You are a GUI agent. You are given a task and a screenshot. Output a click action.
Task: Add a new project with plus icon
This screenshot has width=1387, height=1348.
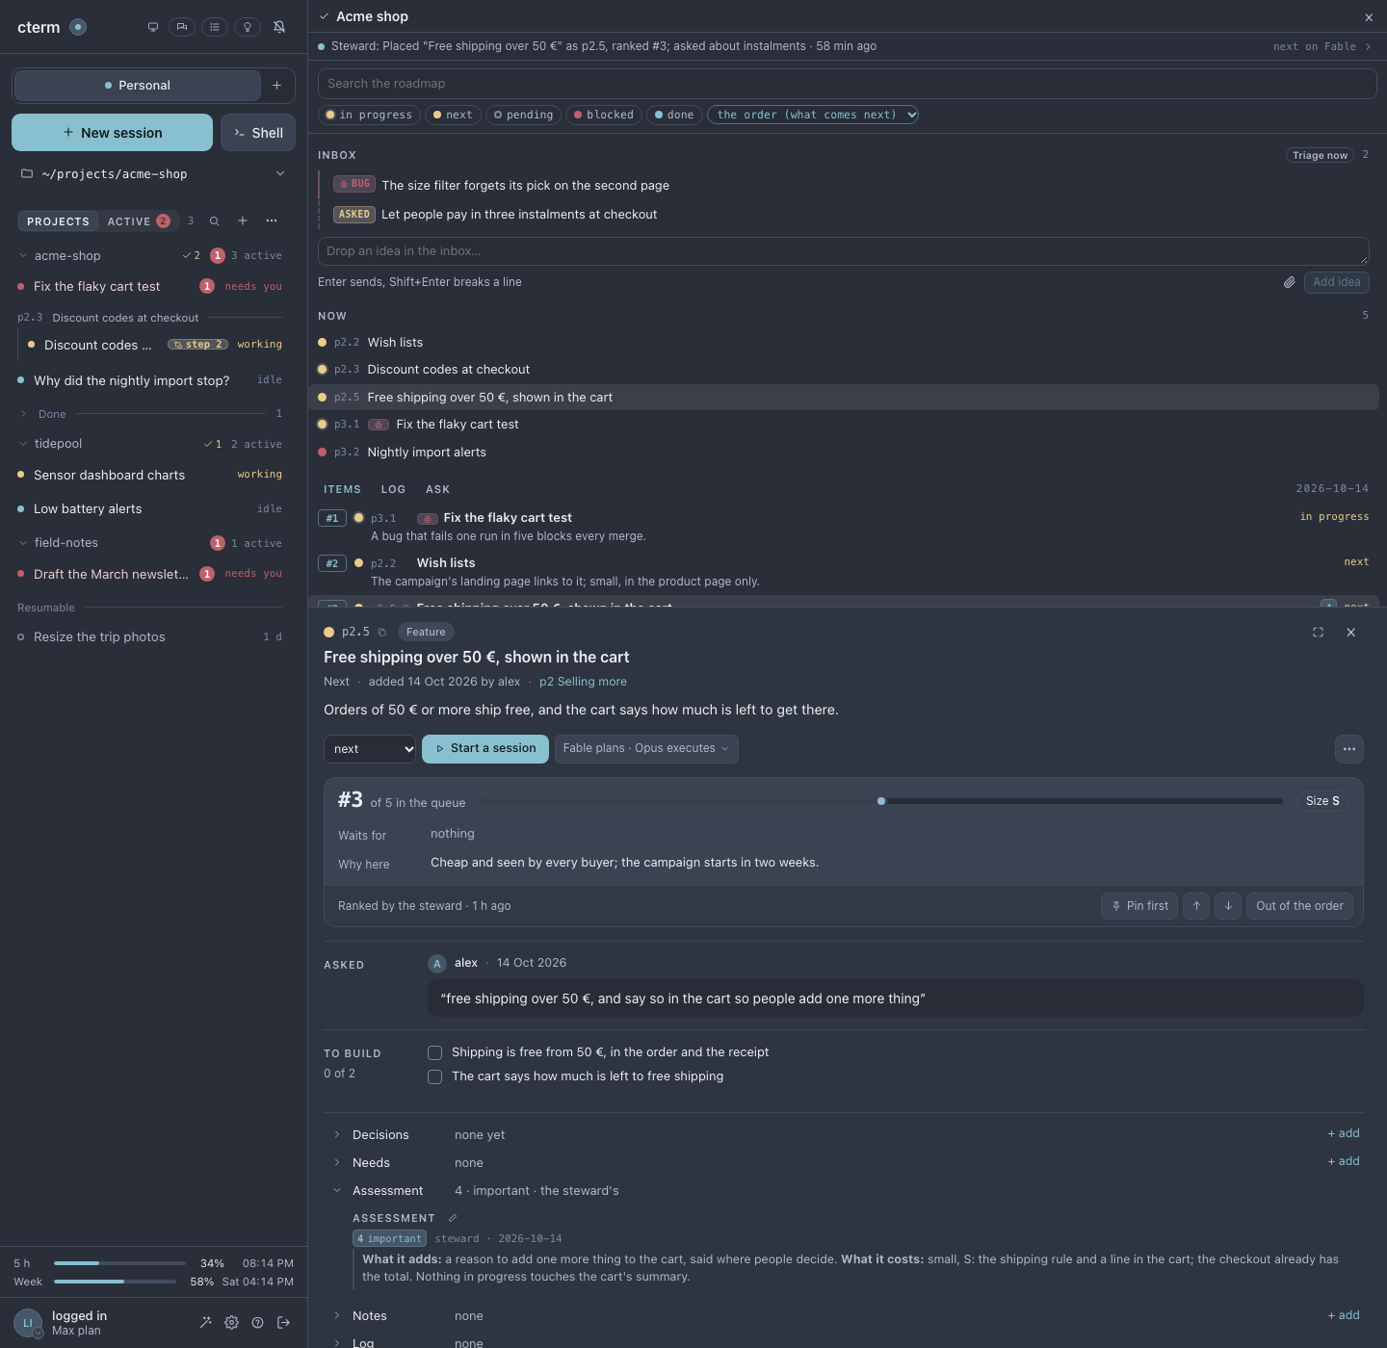(x=243, y=221)
